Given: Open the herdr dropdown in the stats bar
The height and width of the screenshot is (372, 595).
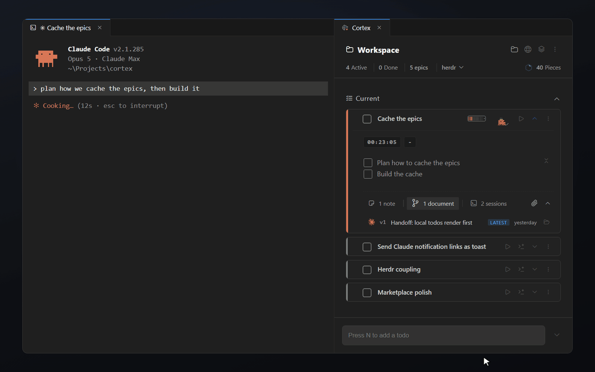Looking at the screenshot, I should (x=453, y=67).
